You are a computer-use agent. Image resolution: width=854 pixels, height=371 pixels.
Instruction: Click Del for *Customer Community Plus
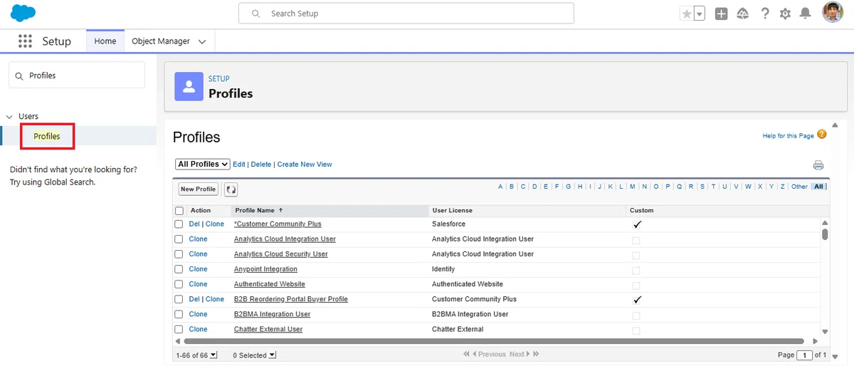194,224
